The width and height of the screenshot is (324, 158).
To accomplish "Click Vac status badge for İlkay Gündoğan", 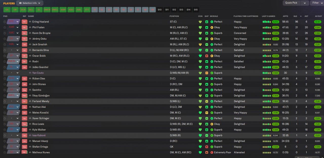I will pos(25,96).
